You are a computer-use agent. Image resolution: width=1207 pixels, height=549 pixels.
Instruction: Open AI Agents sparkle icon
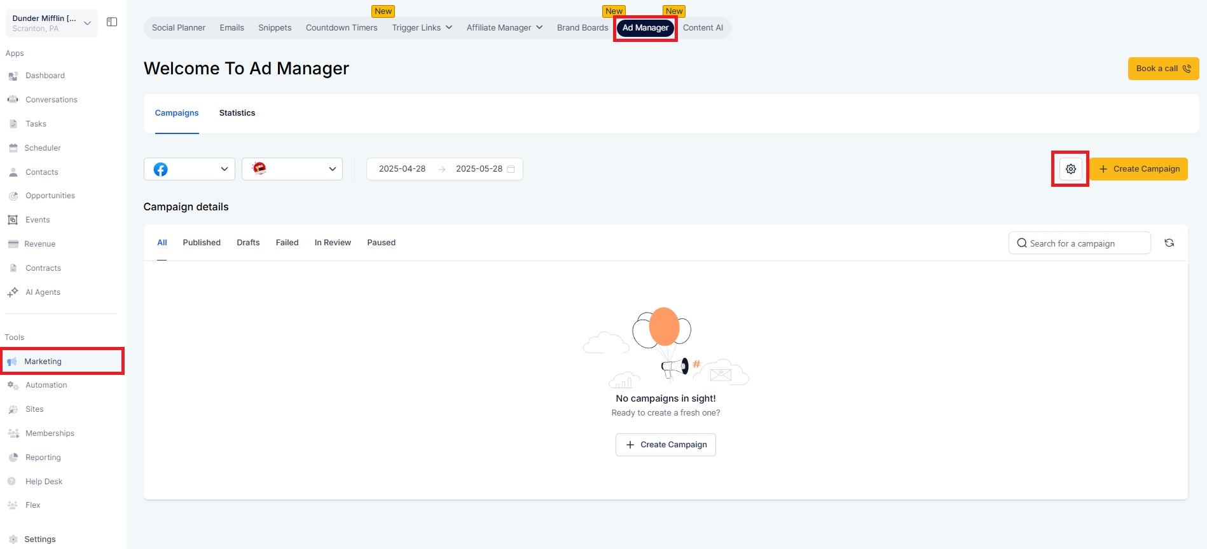click(x=13, y=292)
